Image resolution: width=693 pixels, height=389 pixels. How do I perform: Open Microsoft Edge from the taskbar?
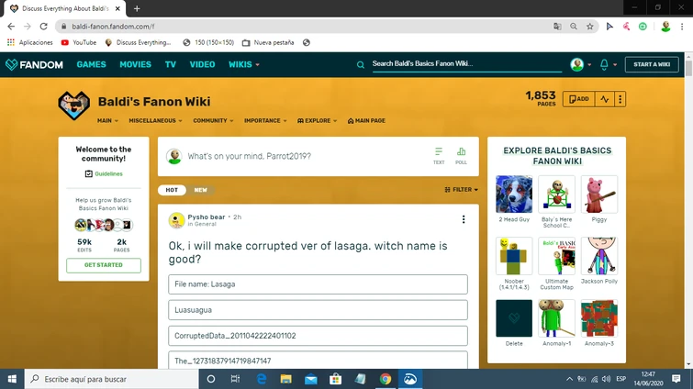(262, 379)
